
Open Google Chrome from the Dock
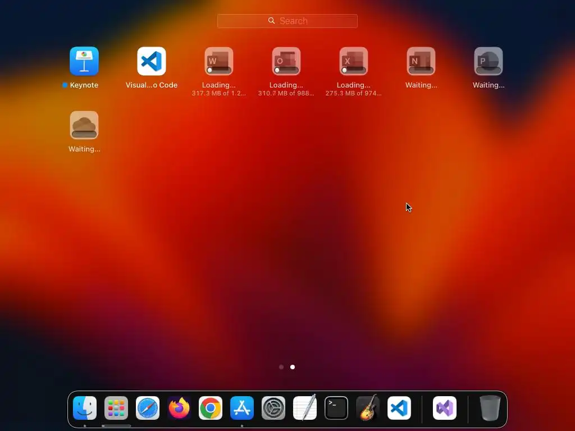coord(211,408)
